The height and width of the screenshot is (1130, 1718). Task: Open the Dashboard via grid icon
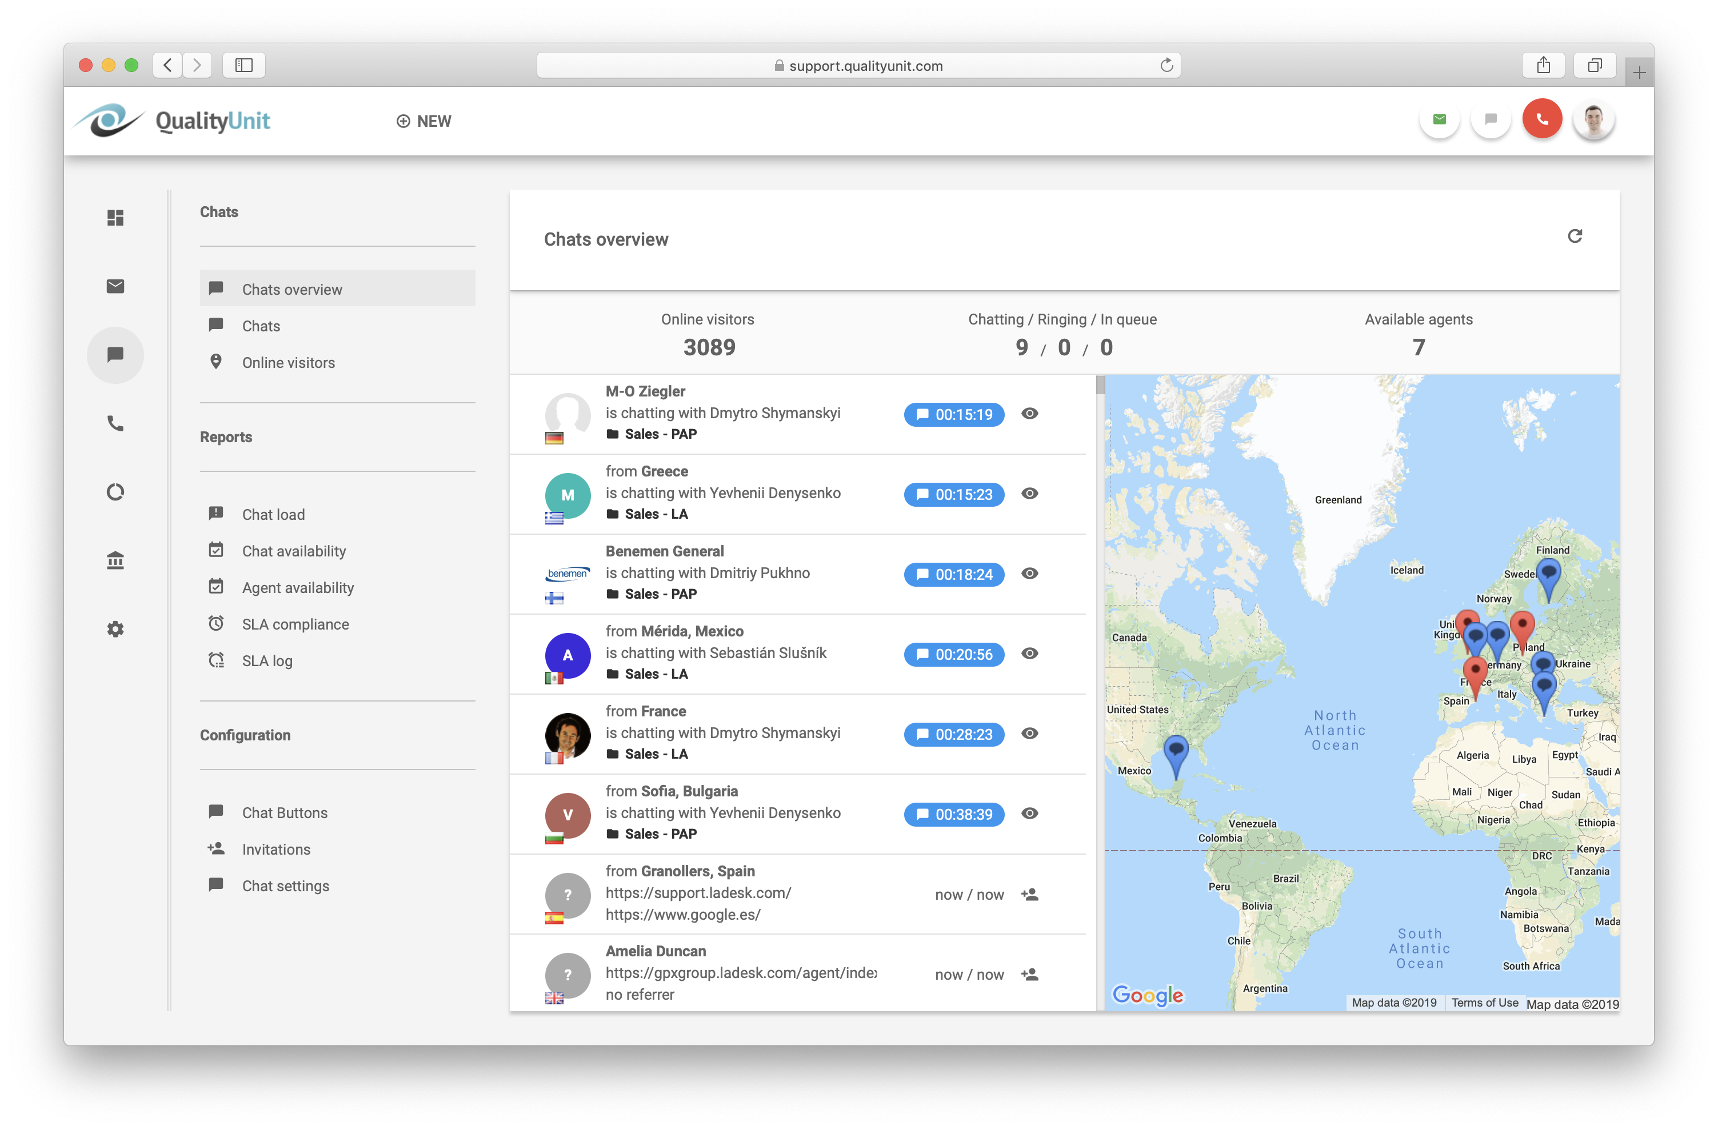pyautogui.click(x=115, y=217)
